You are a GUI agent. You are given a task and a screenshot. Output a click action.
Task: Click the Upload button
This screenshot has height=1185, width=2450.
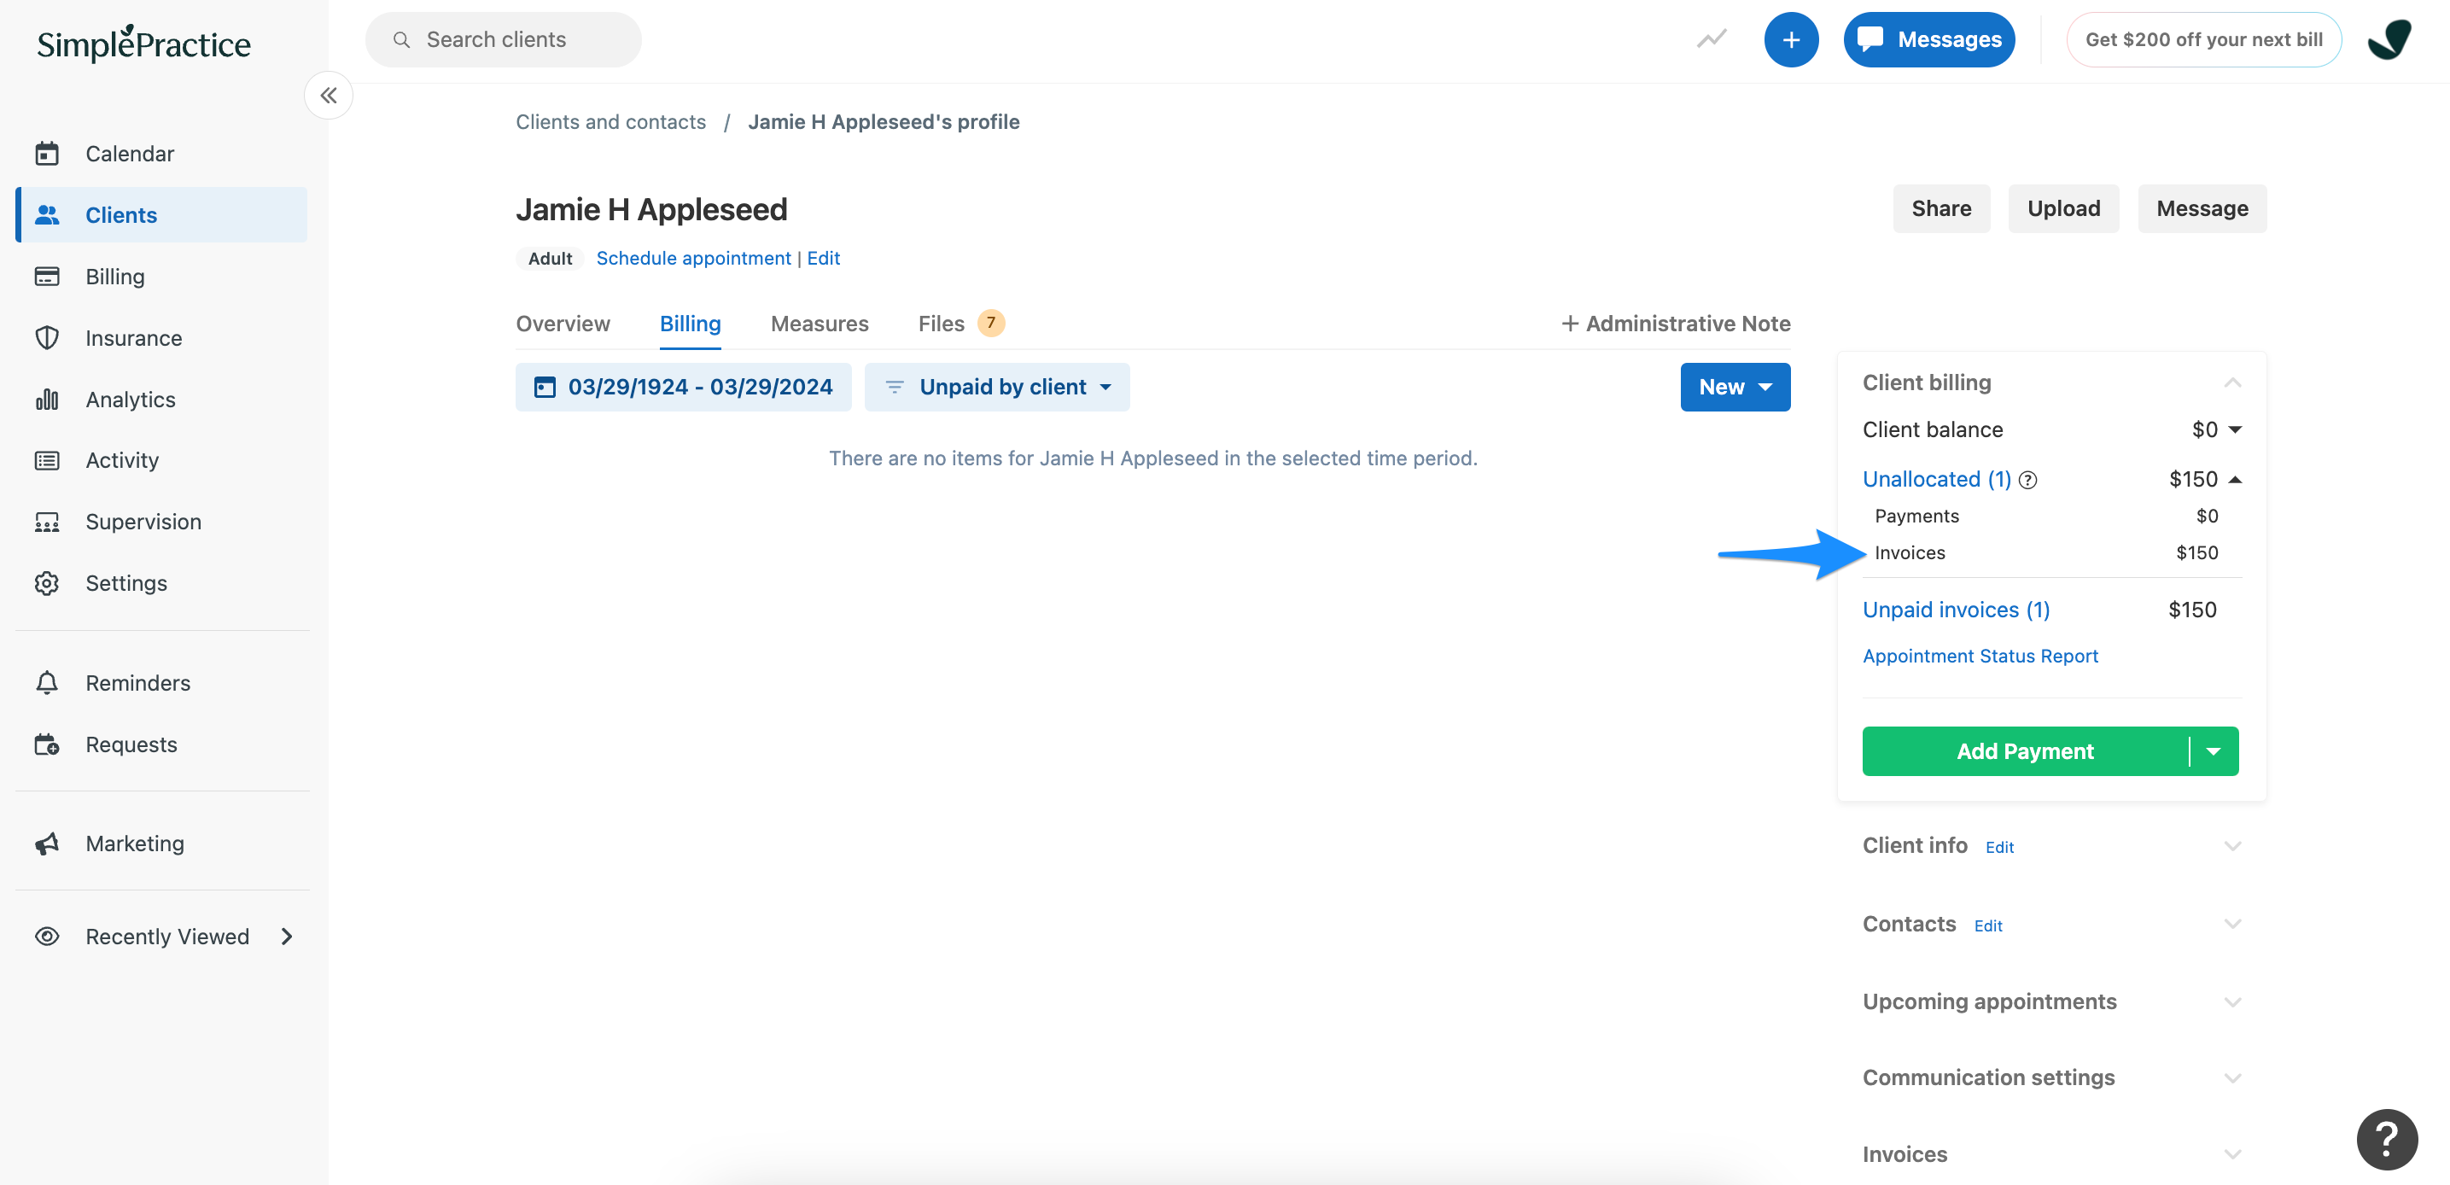[x=2063, y=208]
